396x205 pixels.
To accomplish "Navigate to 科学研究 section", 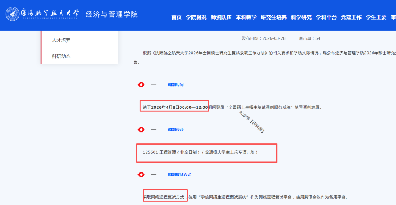I will (301, 17).
